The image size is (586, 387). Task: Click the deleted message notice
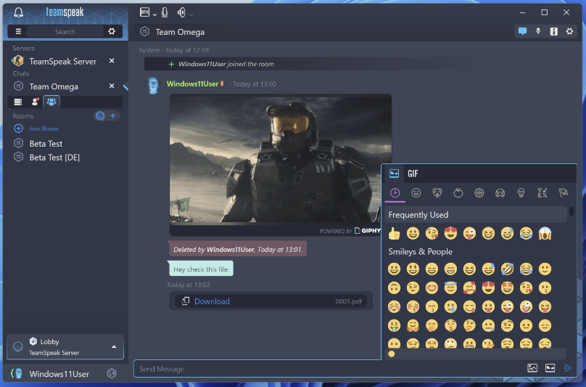[238, 249]
